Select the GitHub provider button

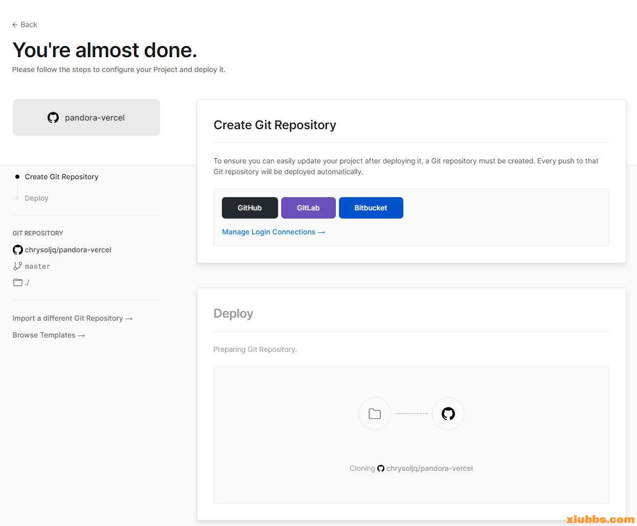[x=249, y=208]
